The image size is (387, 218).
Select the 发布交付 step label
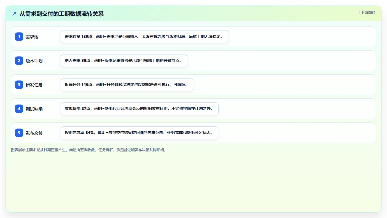pyautogui.click(x=34, y=133)
